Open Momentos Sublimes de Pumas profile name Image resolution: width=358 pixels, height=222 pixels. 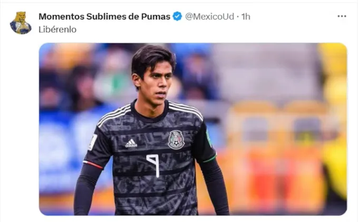(x=104, y=16)
